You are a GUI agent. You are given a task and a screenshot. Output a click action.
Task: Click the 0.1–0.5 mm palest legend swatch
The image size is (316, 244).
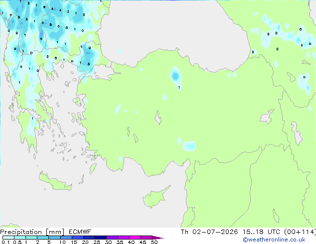point(8,238)
